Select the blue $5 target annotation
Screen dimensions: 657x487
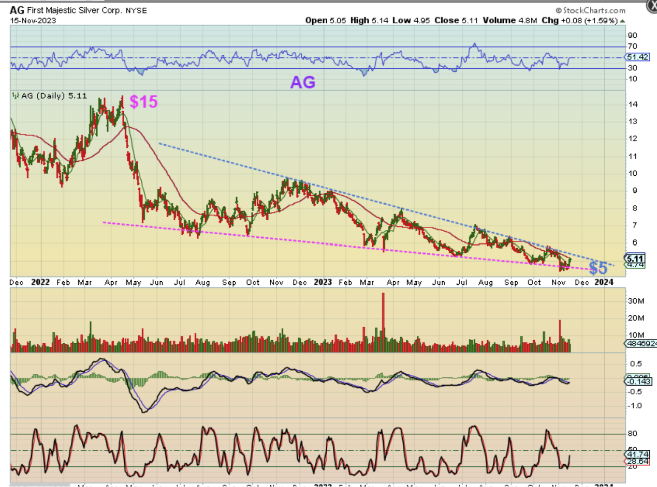(x=598, y=268)
